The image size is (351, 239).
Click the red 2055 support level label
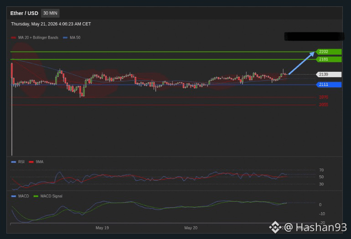[x=324, y=105]
